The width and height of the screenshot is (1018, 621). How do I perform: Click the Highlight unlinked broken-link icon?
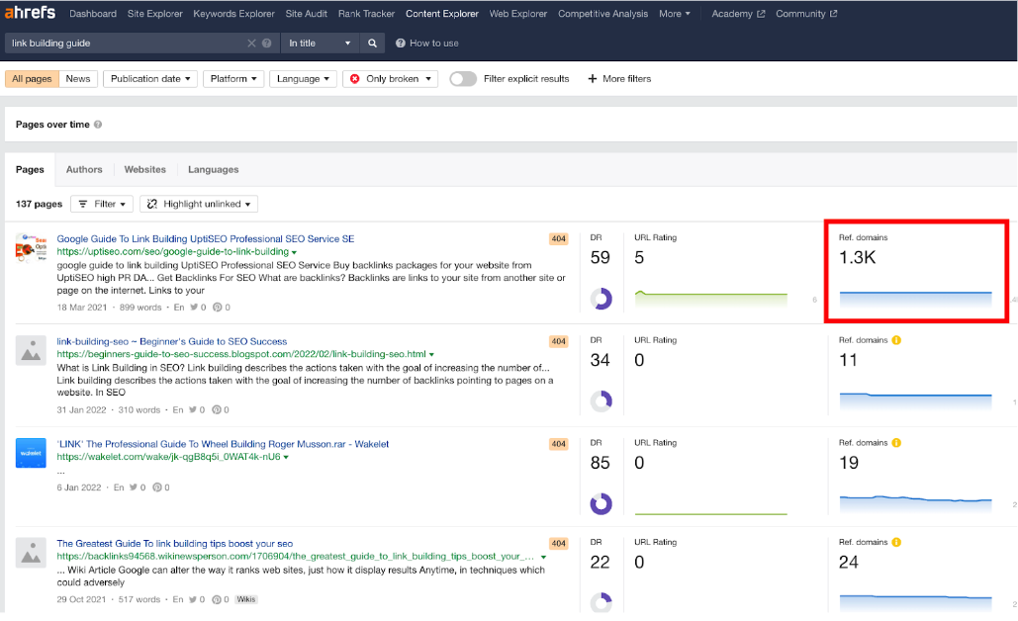pos(152,204)
